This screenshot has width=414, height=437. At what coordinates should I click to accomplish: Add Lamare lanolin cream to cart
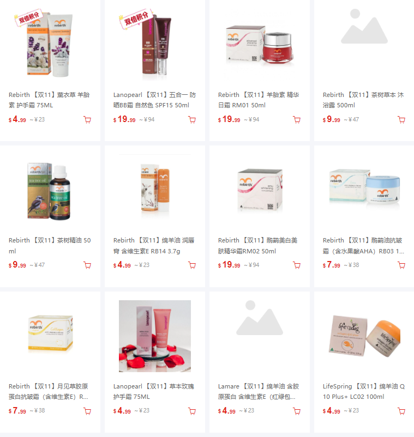[297, 411]
